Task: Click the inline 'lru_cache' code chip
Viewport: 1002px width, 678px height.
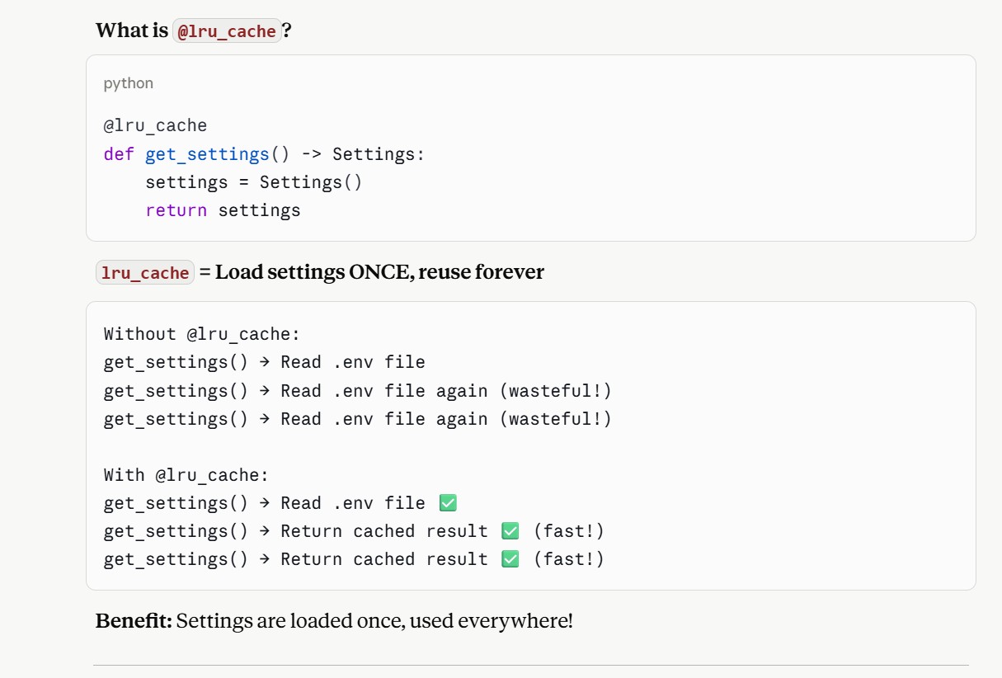Action: click(145, 272)
